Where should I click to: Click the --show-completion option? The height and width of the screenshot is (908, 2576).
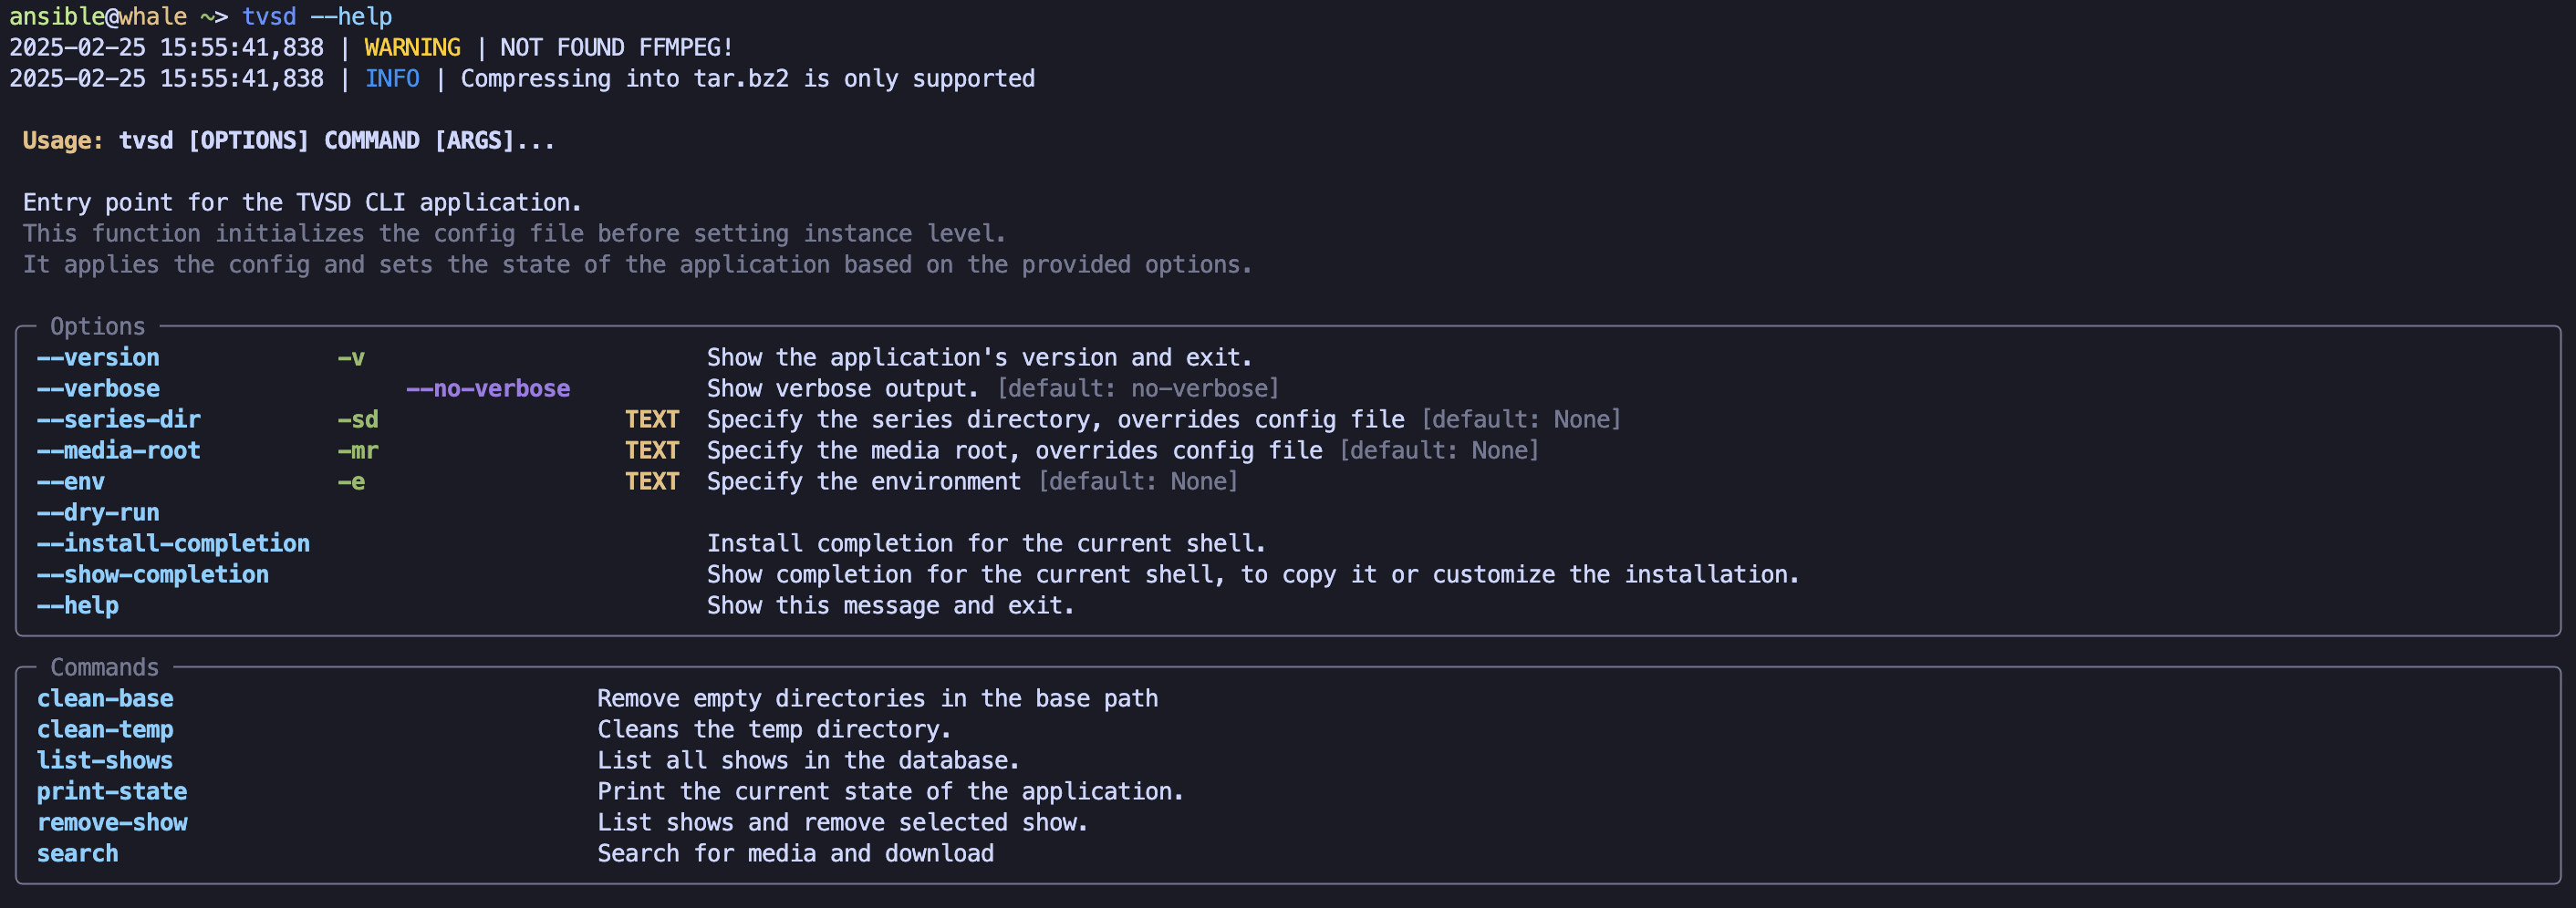153,574
